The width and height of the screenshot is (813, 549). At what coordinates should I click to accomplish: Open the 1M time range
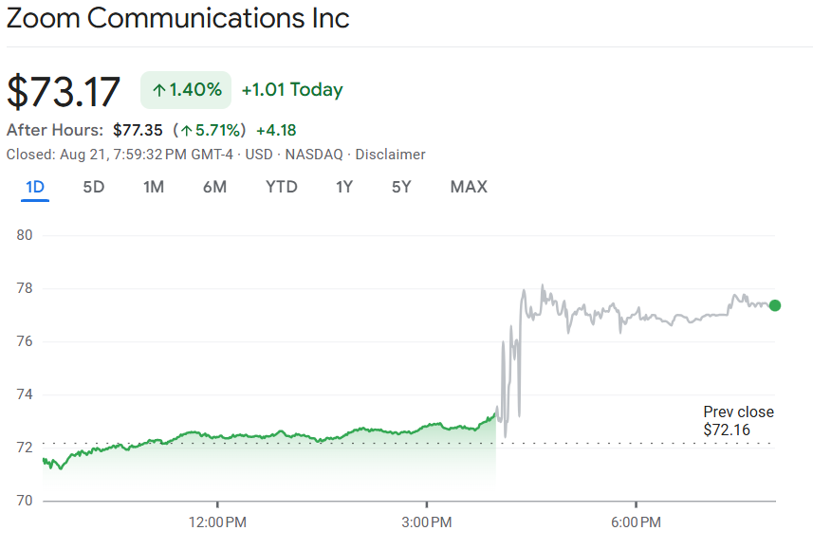pyautogui.click(x=154, y=187)
